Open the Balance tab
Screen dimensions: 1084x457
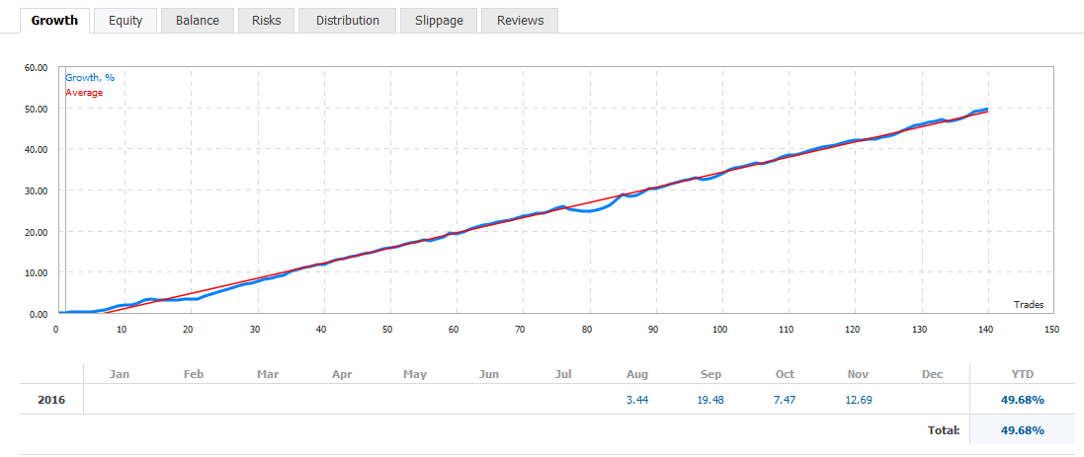[x=198, y=20]
